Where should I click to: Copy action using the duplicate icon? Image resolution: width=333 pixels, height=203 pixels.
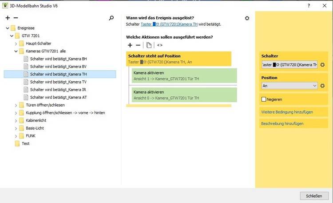click(149, 45)
